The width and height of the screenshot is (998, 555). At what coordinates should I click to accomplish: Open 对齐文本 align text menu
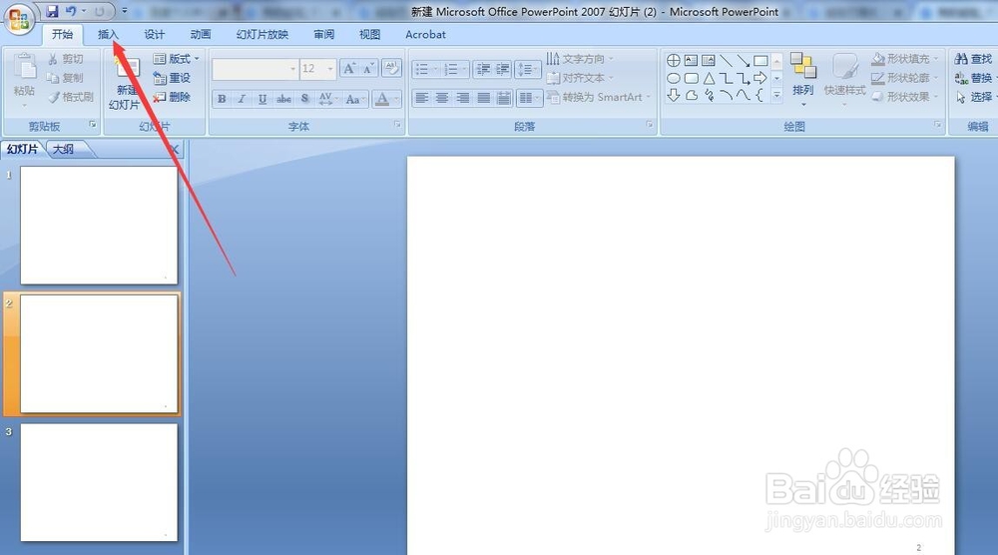pyautogui.click(x=579, y=78)
